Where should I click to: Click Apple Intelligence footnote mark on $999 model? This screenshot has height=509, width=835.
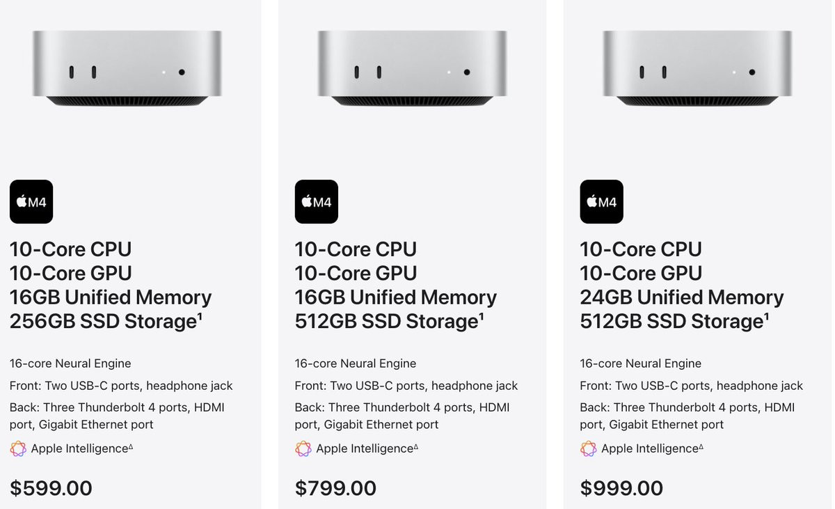pyautogui.click(x=701, y=446)
